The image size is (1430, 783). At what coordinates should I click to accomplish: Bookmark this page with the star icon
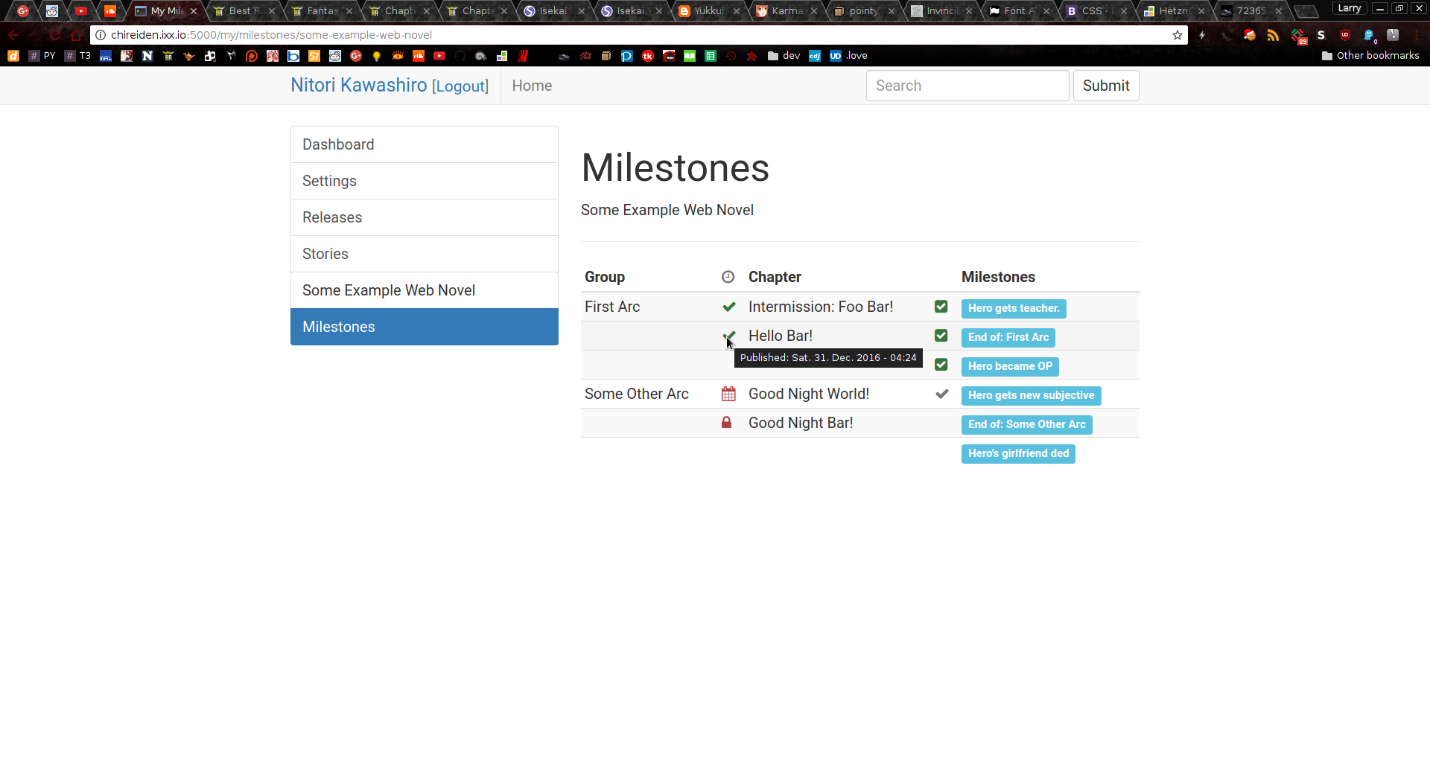pyautogui.click(x=1177, y=35)
